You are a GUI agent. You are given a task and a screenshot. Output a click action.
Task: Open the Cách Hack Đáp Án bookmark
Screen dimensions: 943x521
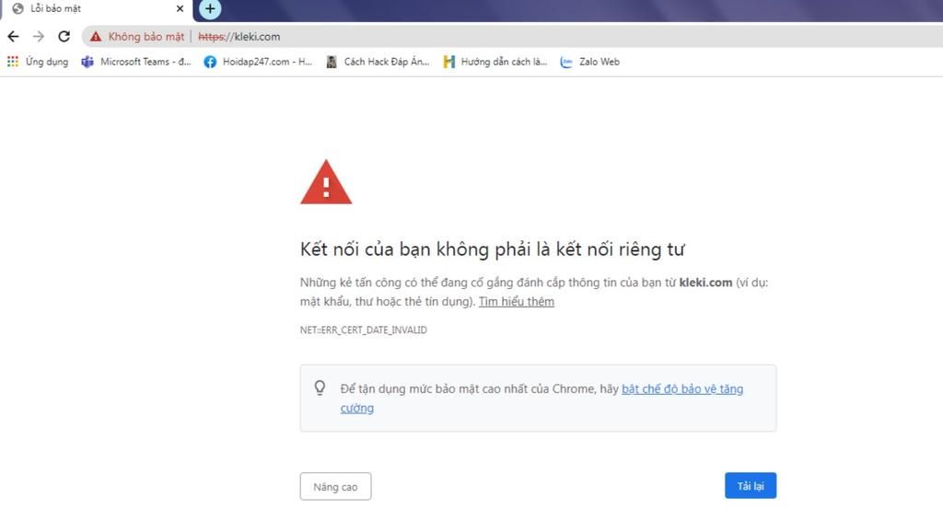pyautogui.click(x=378, y=62)
